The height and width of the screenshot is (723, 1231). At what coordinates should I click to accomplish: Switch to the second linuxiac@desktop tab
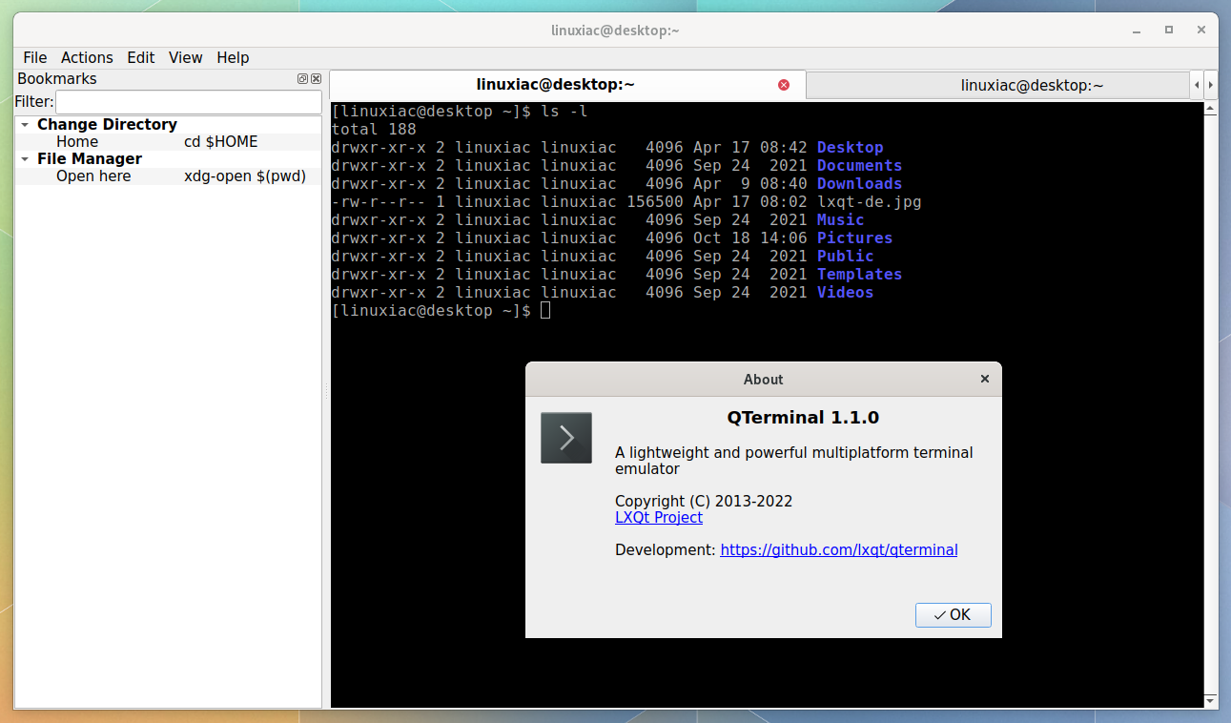point(998,85)
